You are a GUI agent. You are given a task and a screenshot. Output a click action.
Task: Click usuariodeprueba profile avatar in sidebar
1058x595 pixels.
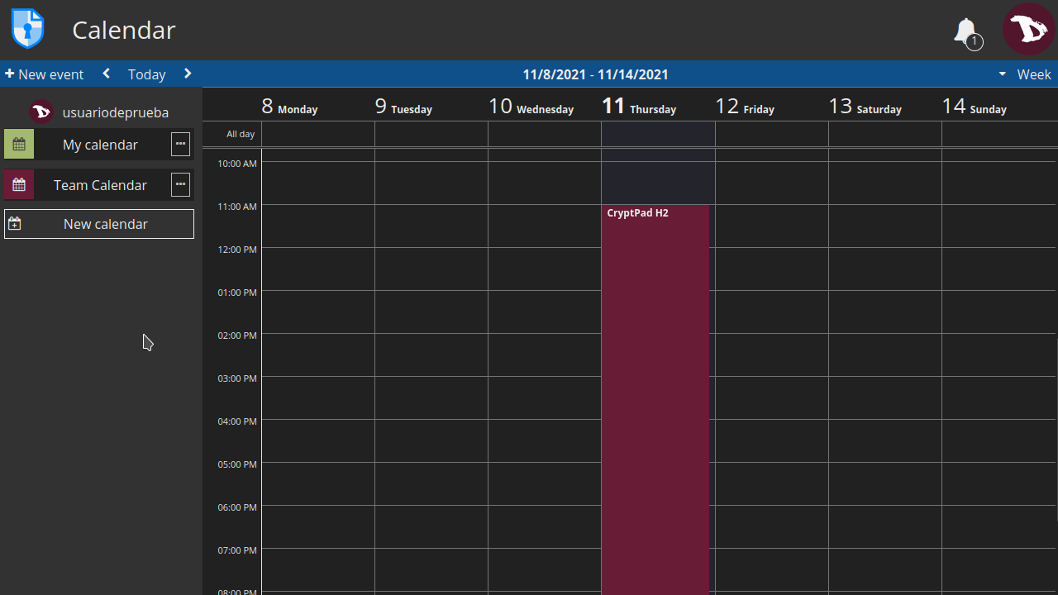click(42, 112)
